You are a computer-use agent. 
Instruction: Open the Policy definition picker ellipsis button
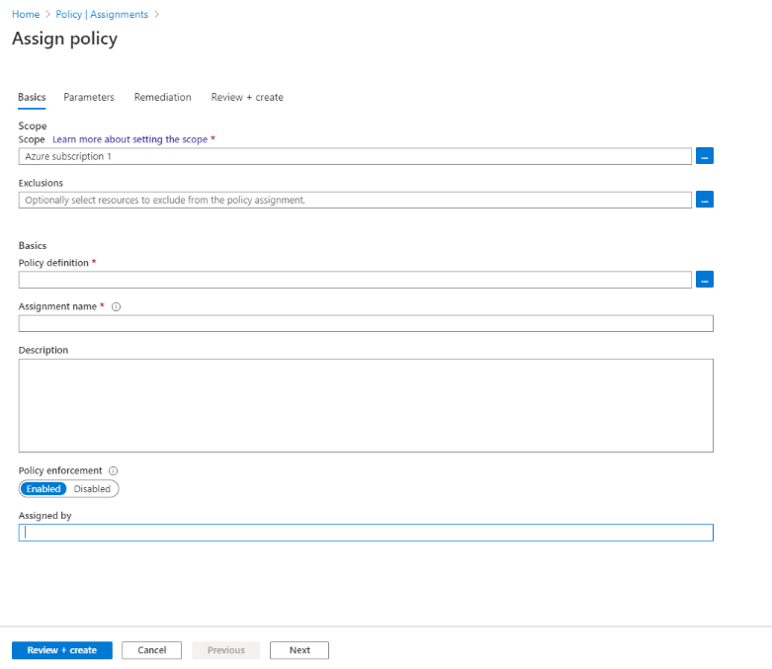click(705, 280)
